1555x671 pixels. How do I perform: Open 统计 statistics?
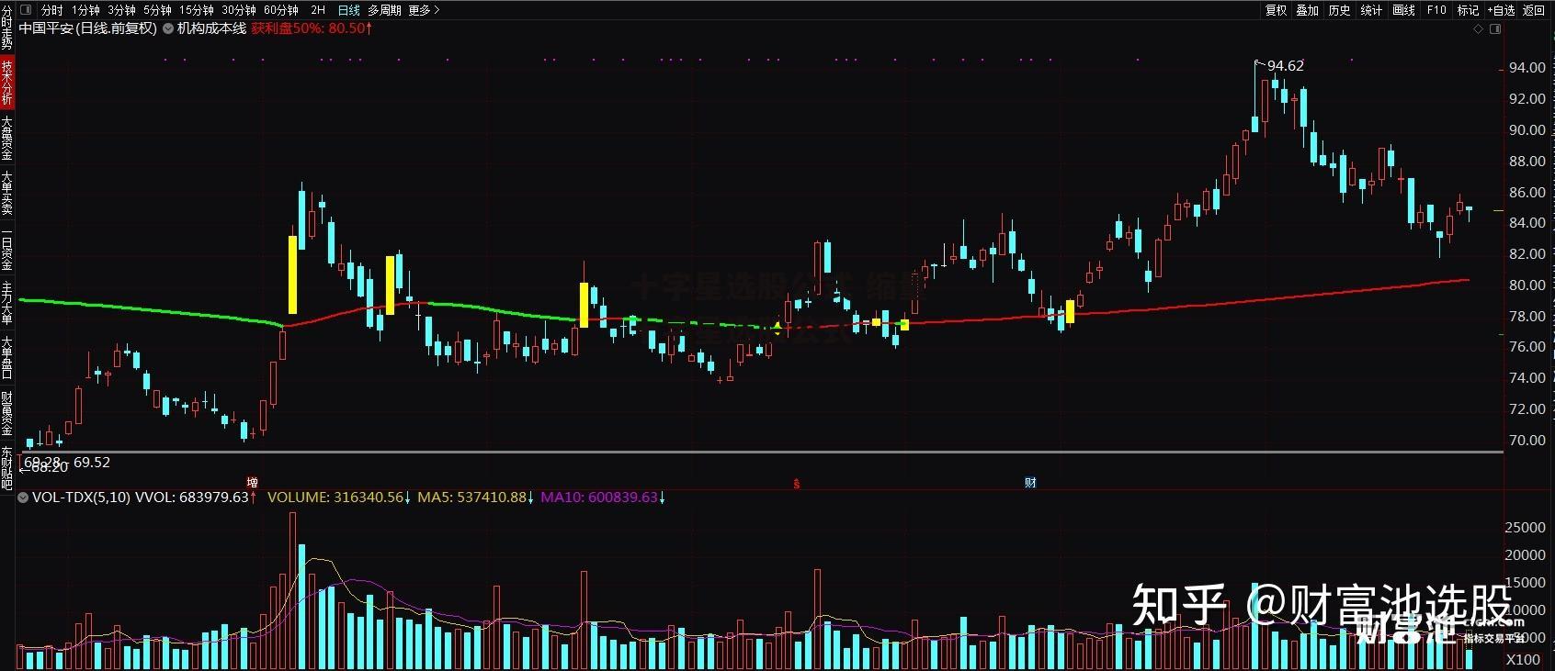point(1371,10)
